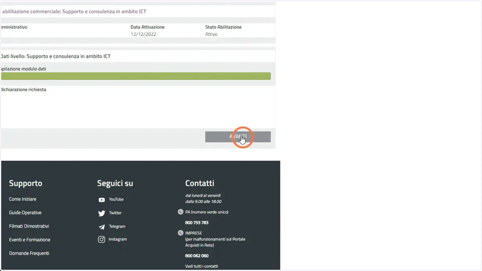Open the Telegram paper plane icon
This screenshot has width=482, height=271.
tap(102, 227)
